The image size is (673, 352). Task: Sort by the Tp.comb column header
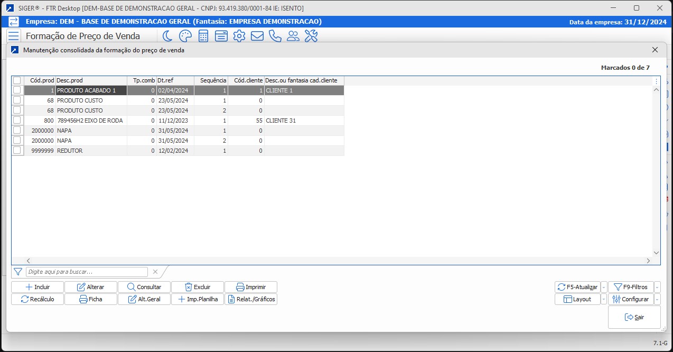pos(142,80)
